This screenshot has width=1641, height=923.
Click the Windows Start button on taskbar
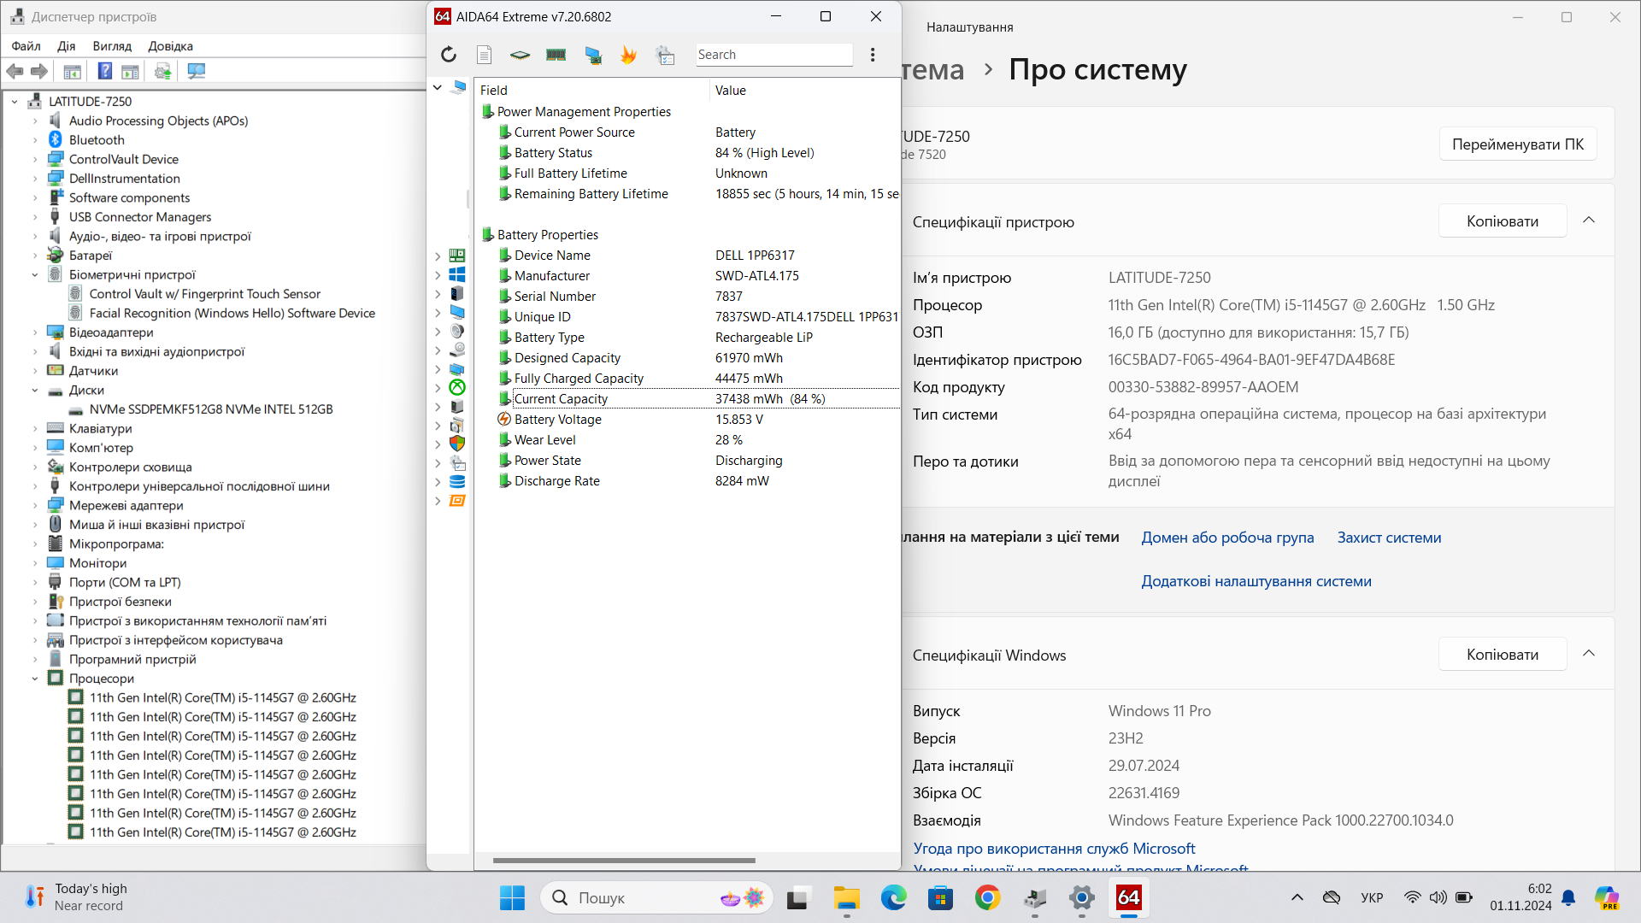(x=512, y=898)
